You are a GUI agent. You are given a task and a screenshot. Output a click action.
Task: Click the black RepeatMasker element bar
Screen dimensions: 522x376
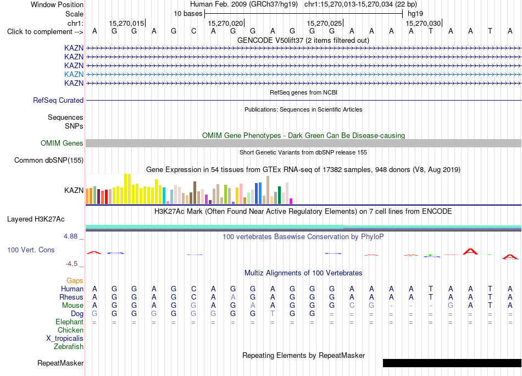[452, 363]
